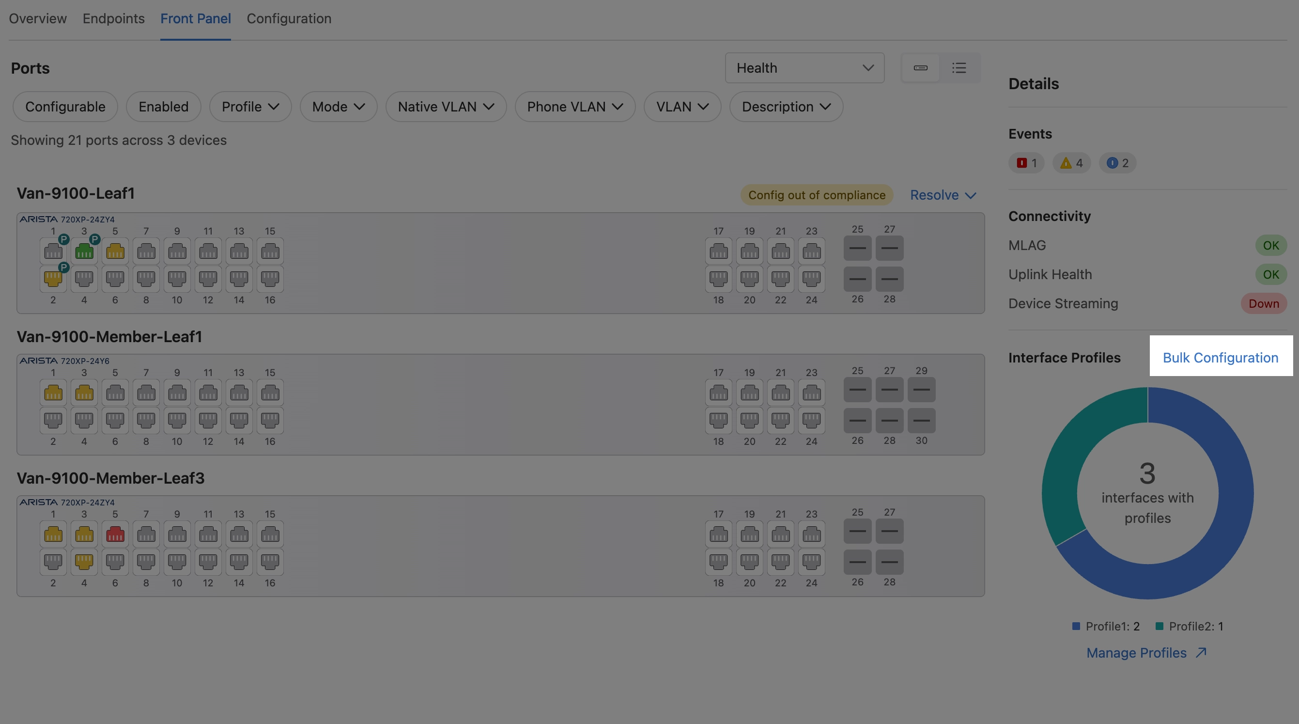Expand the Mode filter dropdown
1299x724 pixels.
click(x=339, y=107)
